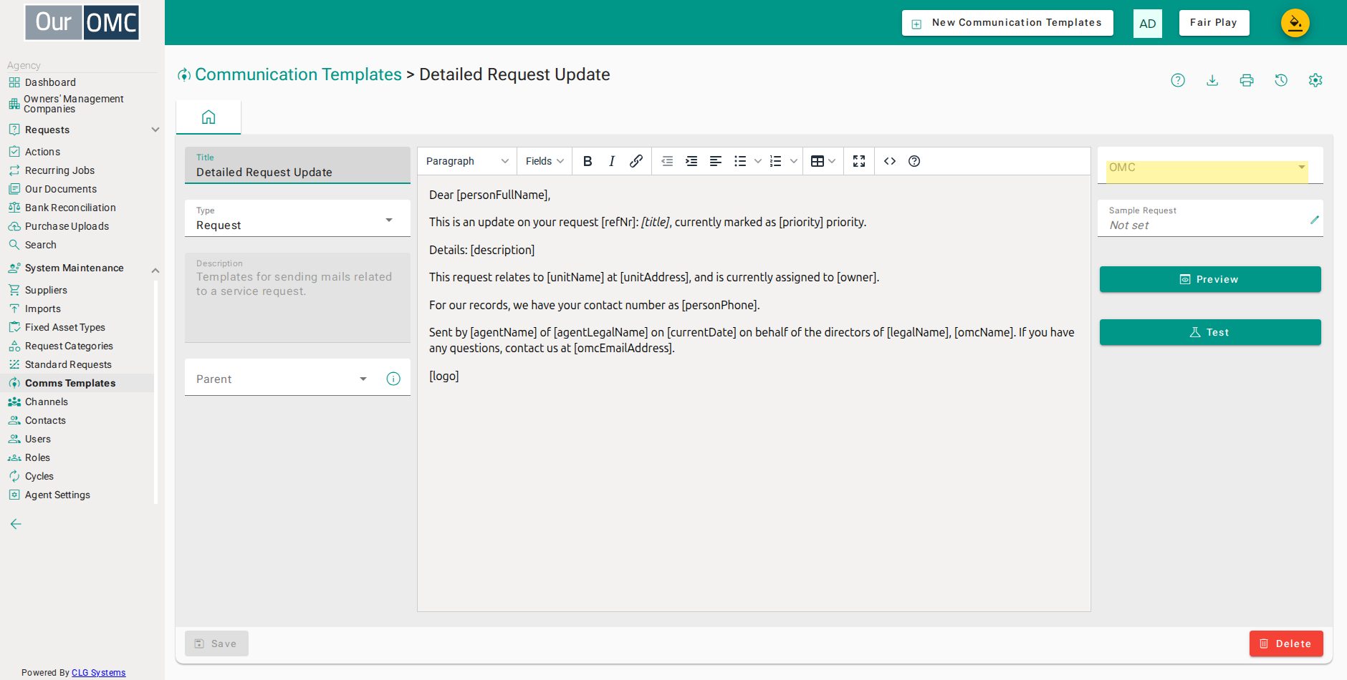Screen dimensions: 1347x680
Task: Open the Paragraph style dropdown
Action: pos(467,161)
